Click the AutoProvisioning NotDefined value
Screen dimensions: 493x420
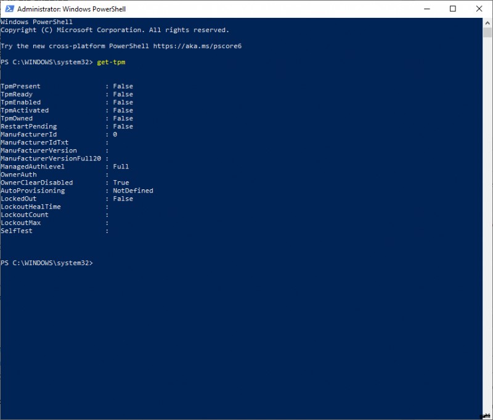pyautogui.click(x=132, y=191)
